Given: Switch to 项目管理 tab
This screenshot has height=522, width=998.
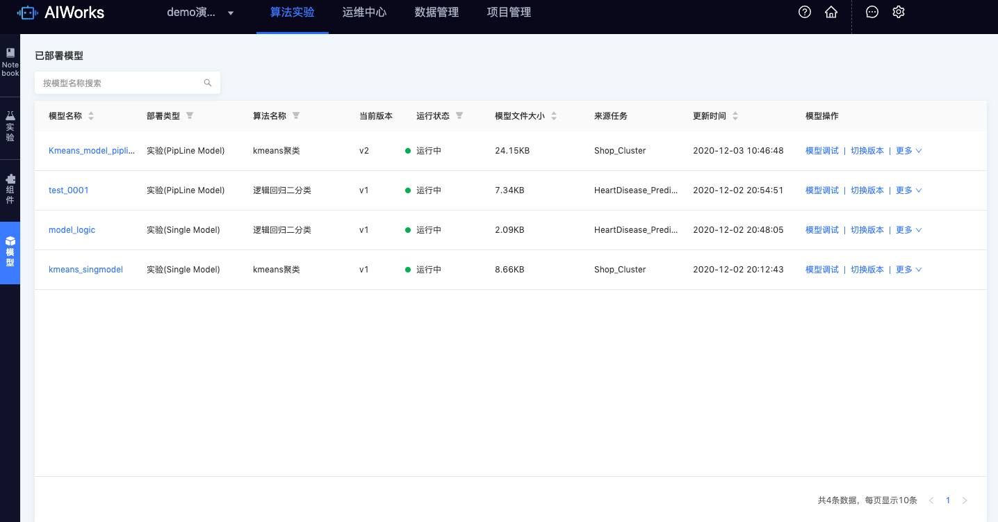Looking at the screenshot, I should tap(509, 13).
